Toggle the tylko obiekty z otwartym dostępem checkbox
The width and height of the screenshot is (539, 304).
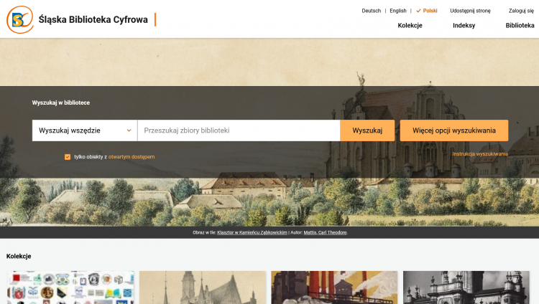(68, 157)
